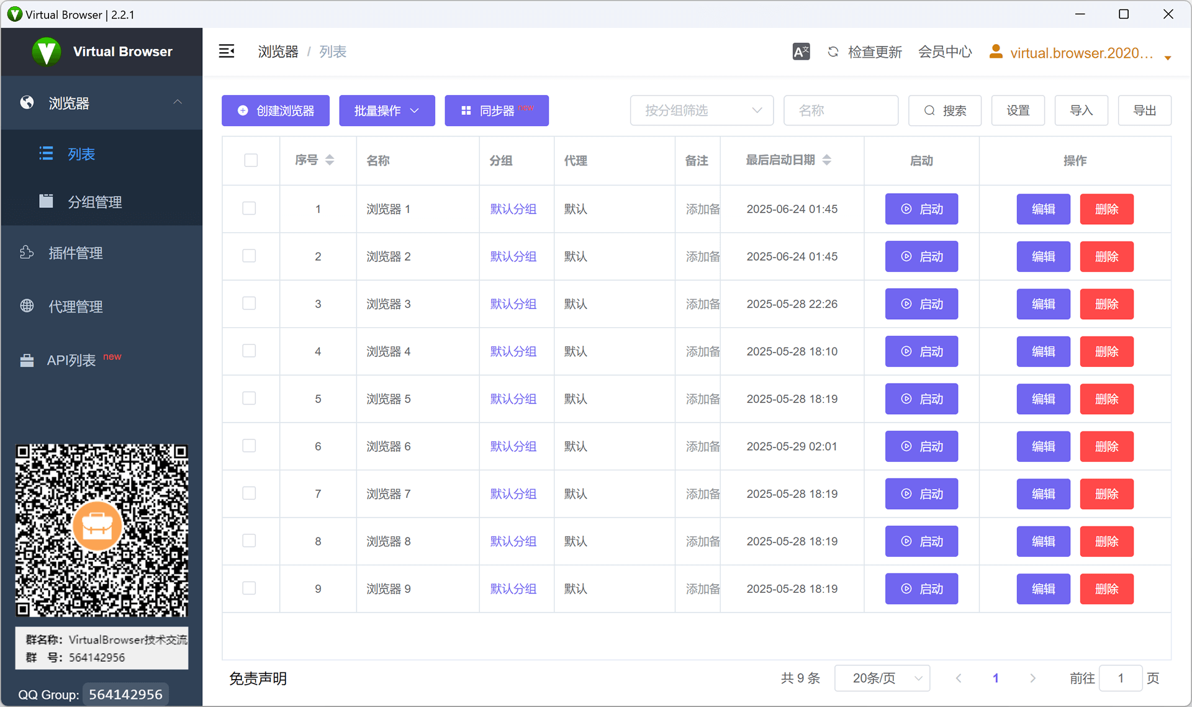Switch interface language via the A icon
This screenshot has height=707, width=1192.
point(801,52)
